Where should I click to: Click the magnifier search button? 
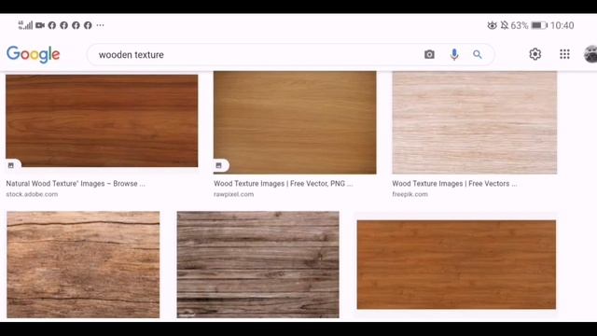click(478, 54)
